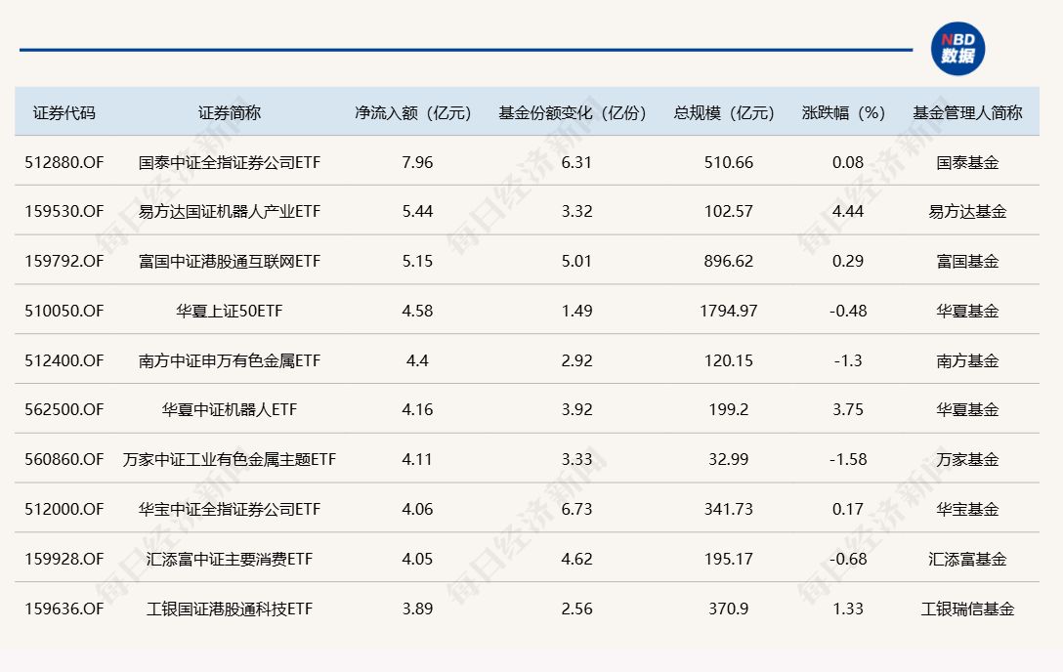This screenshot has height=672, width=1063.
Task: Click 万家中证工业有色金属主题ETF fund name
Action: [x=230, y=459]
